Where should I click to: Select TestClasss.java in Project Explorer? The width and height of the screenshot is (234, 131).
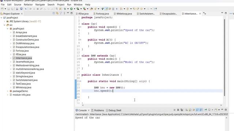pos(23,84)
